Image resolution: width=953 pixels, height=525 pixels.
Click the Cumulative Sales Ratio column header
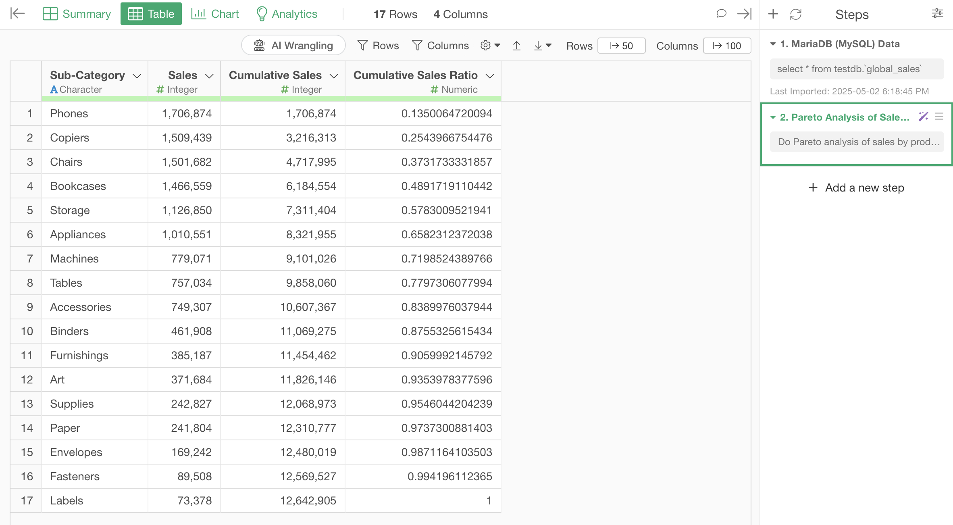click(x=423, y=81)
